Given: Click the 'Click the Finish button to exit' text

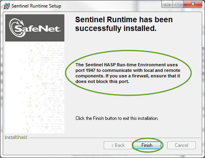Looking at the screenshot, I should tap(117, 118).
